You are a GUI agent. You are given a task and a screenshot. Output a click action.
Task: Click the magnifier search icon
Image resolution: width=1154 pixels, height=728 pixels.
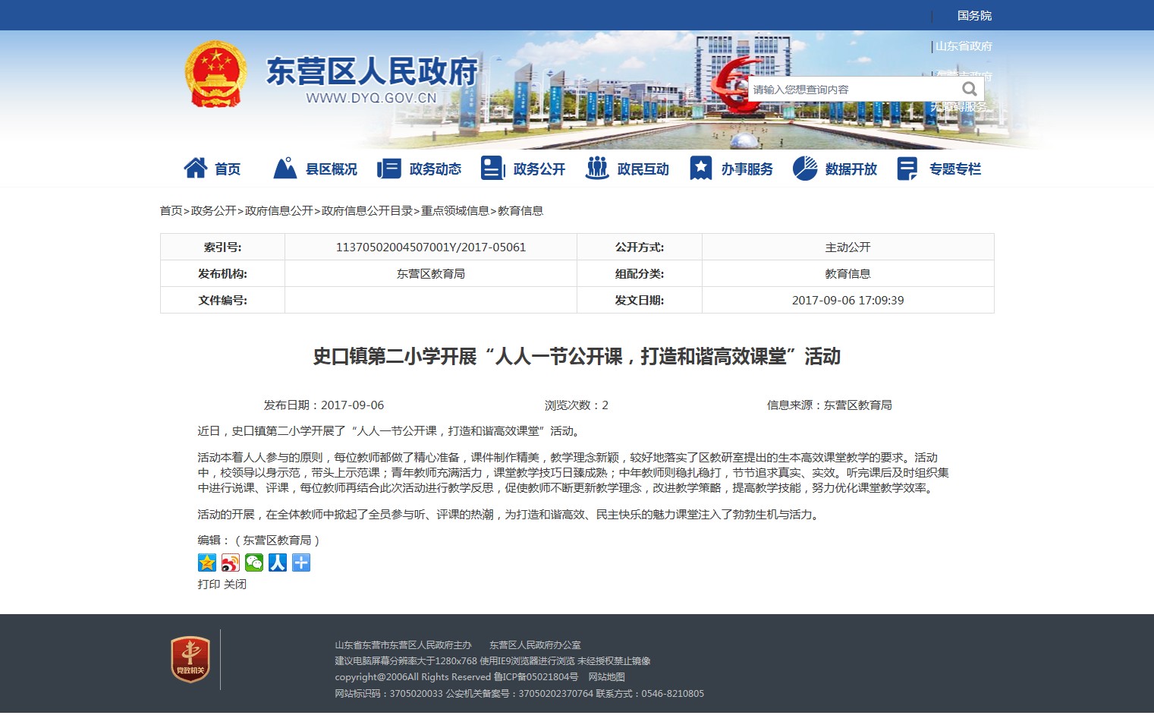point(969,89)
